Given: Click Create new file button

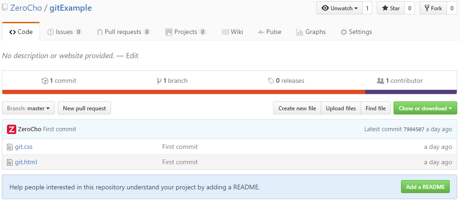Looking at the screenshot, I should pyautogui.click(x=297, y=108).
